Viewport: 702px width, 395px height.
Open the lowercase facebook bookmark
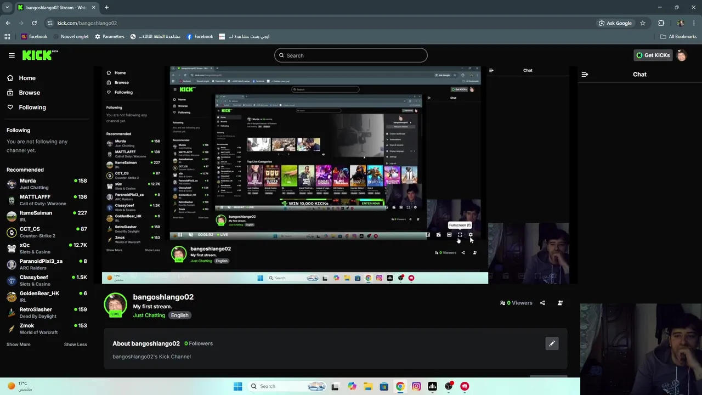(x=34, y=37)
